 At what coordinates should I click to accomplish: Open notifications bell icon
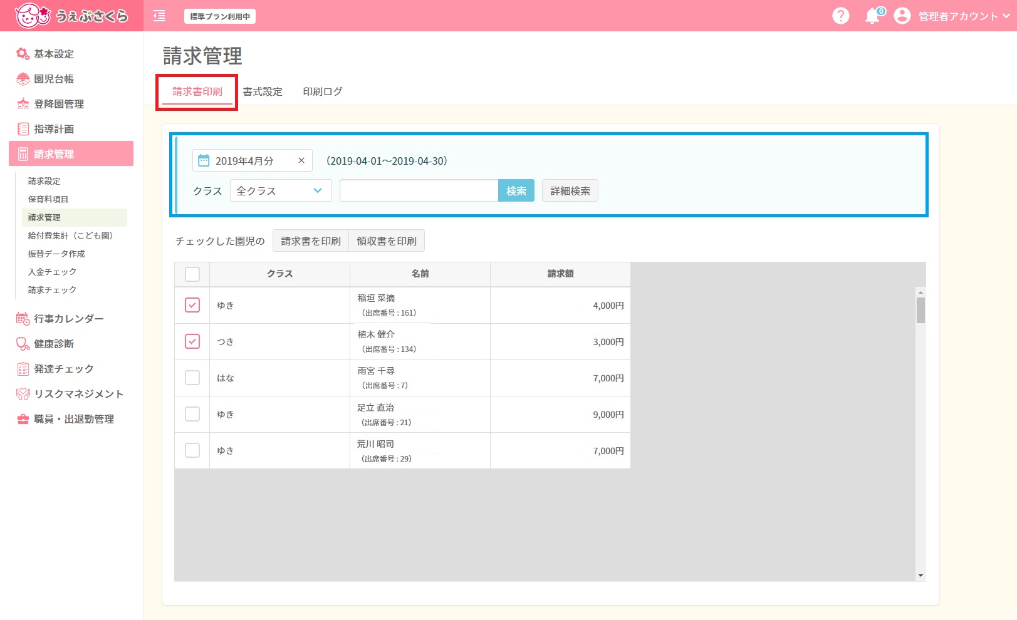point(873,16)
